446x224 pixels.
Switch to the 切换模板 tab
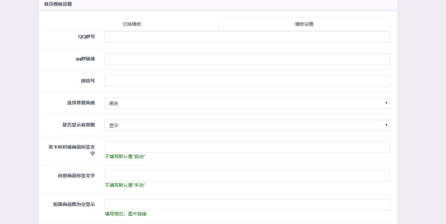click(132, 24)
